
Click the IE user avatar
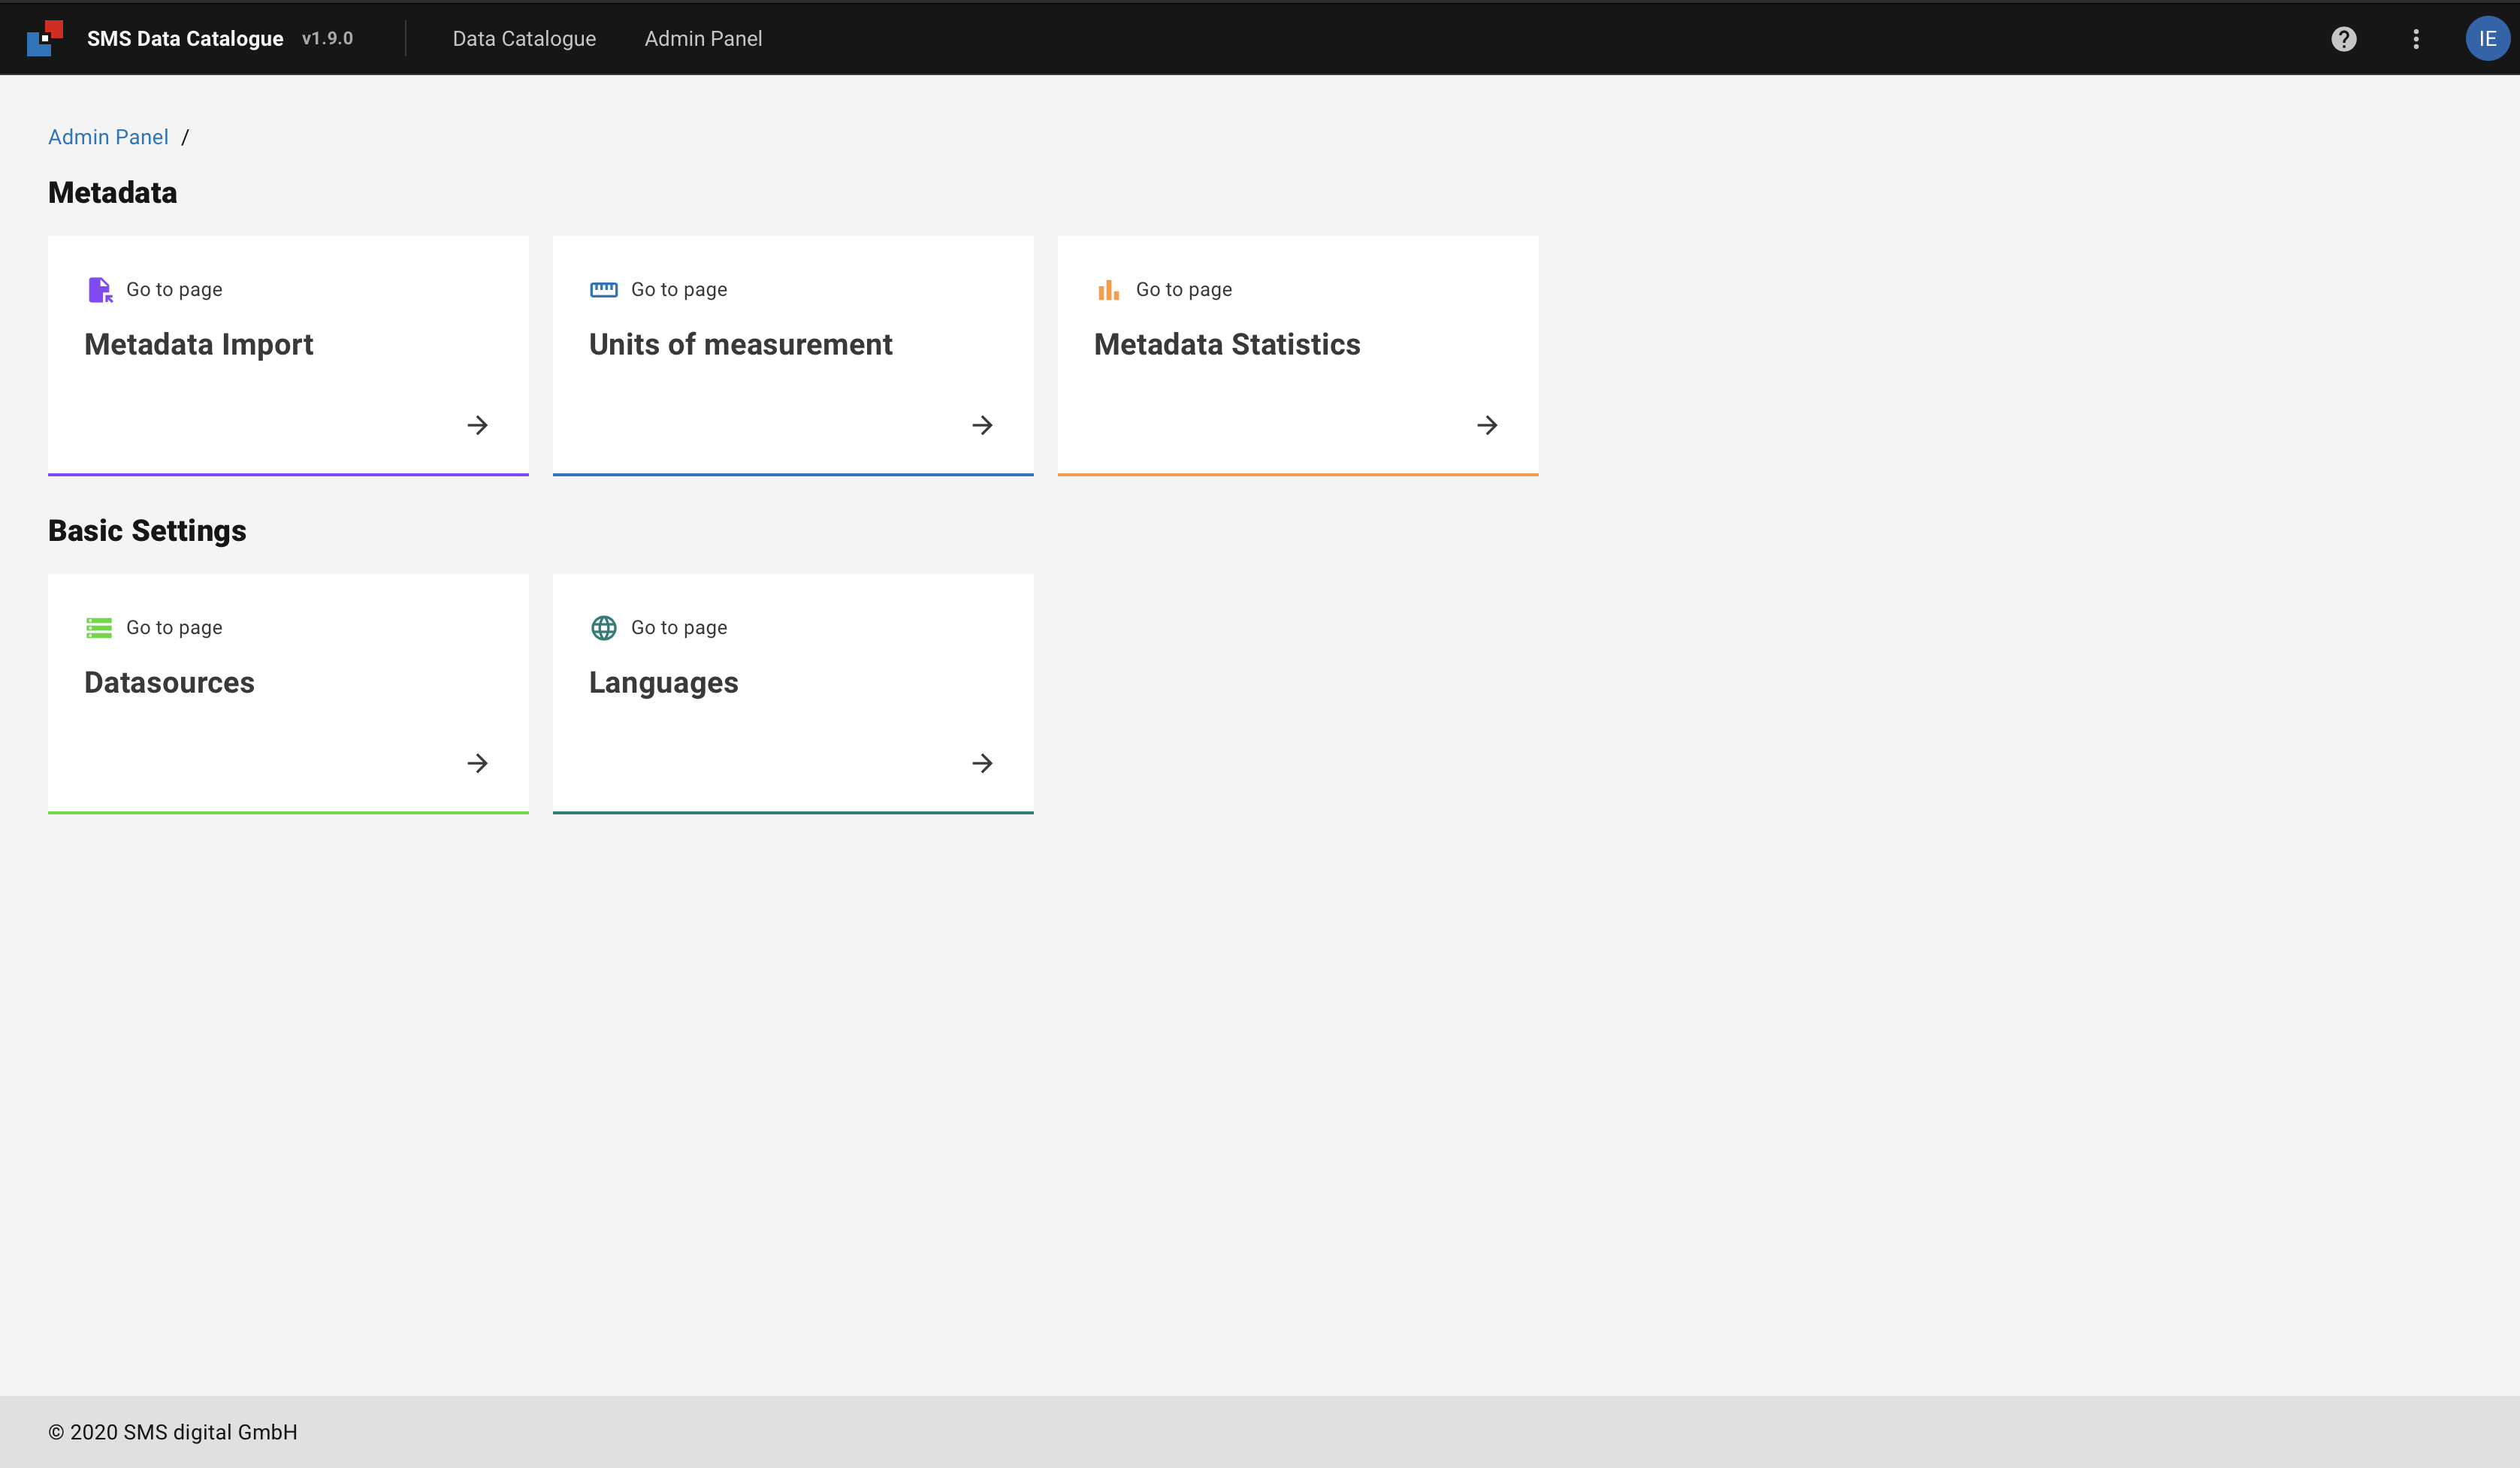coord(2487,39)
